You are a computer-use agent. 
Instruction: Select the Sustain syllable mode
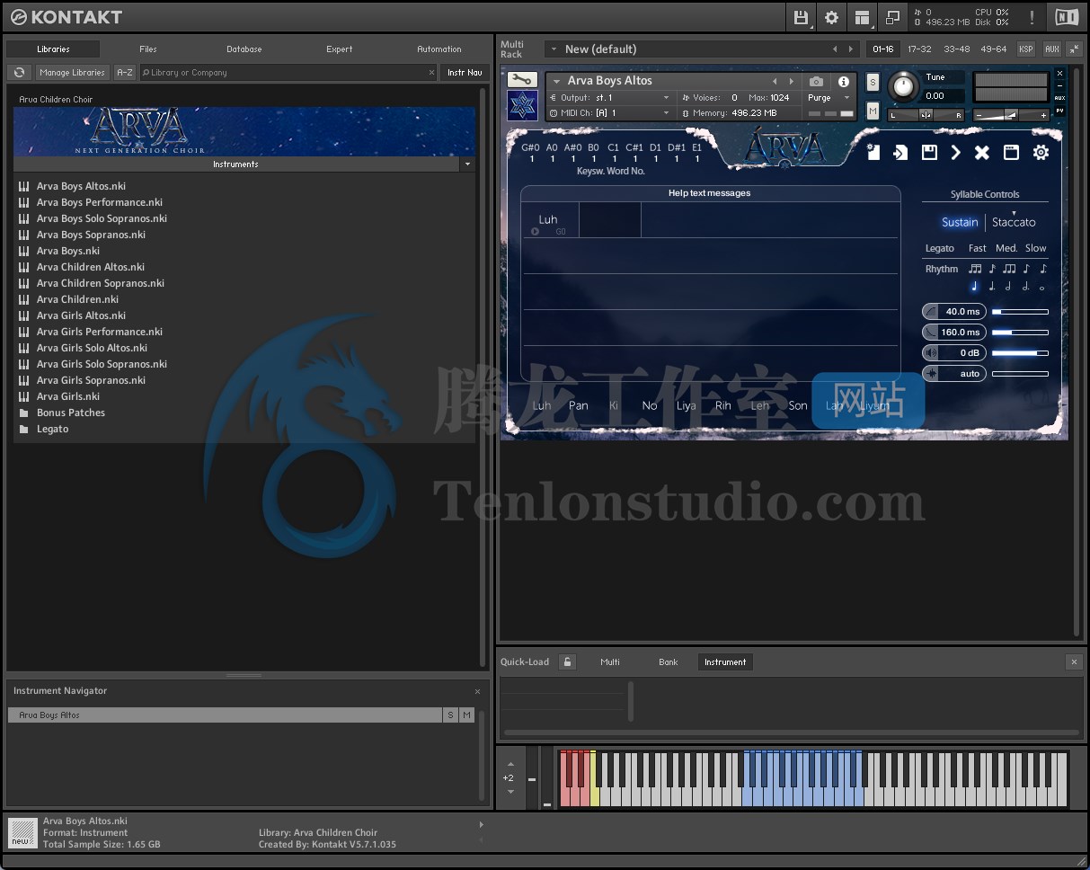tap(960, 222)
